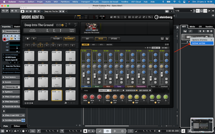Open the plugin preset dropdown arrow
This screenshot has height=134, width=215.
66,11
